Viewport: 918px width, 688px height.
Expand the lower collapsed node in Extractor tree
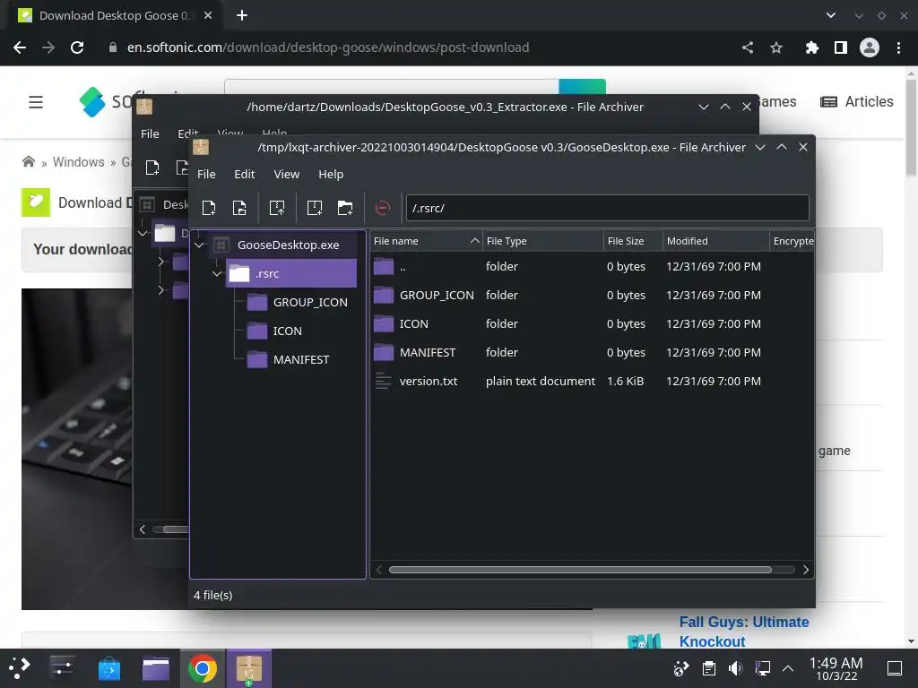pos(161,290)
